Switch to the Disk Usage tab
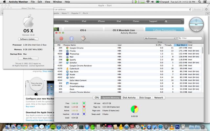Viewport: 210px width, 131px height. [145, 98]
